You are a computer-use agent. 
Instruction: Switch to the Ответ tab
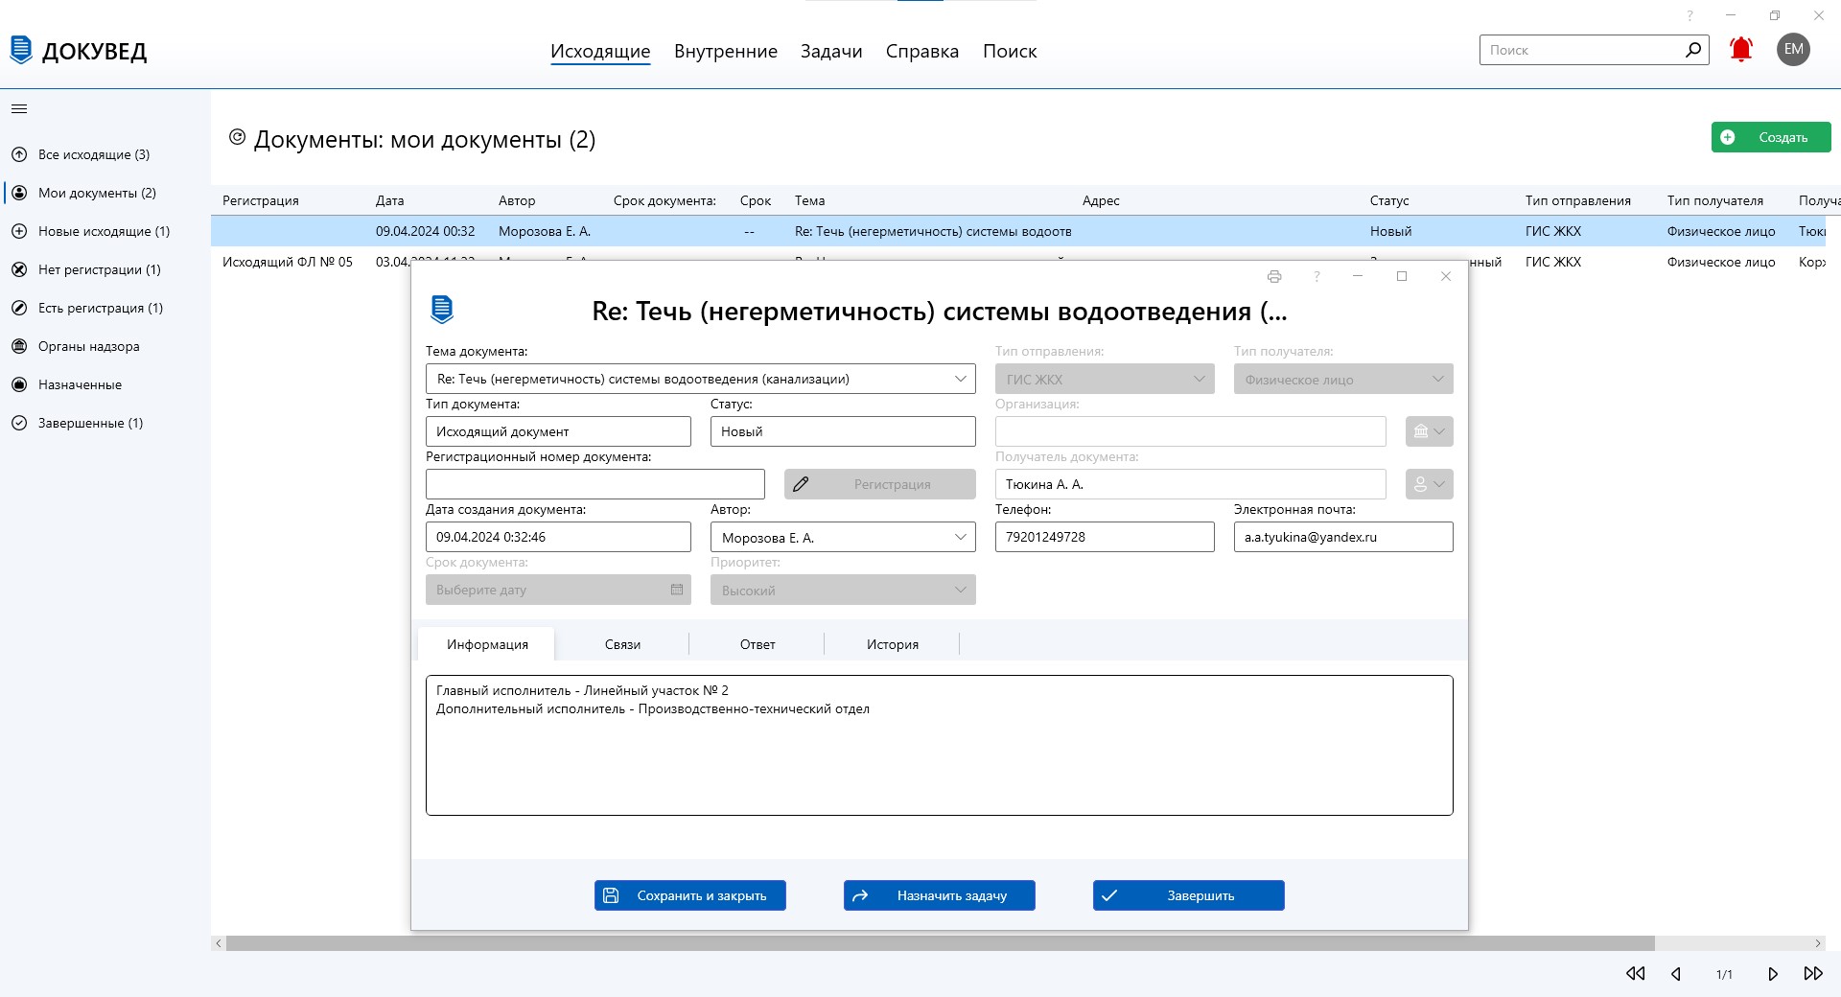tap(757, 644)
